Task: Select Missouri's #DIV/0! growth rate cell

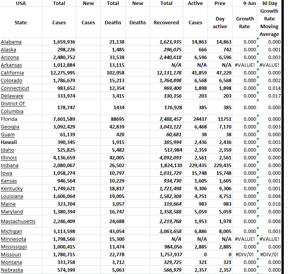Action: click(x=245, y=254)
